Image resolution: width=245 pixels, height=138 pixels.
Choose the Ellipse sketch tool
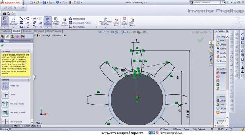coord(34,23)
